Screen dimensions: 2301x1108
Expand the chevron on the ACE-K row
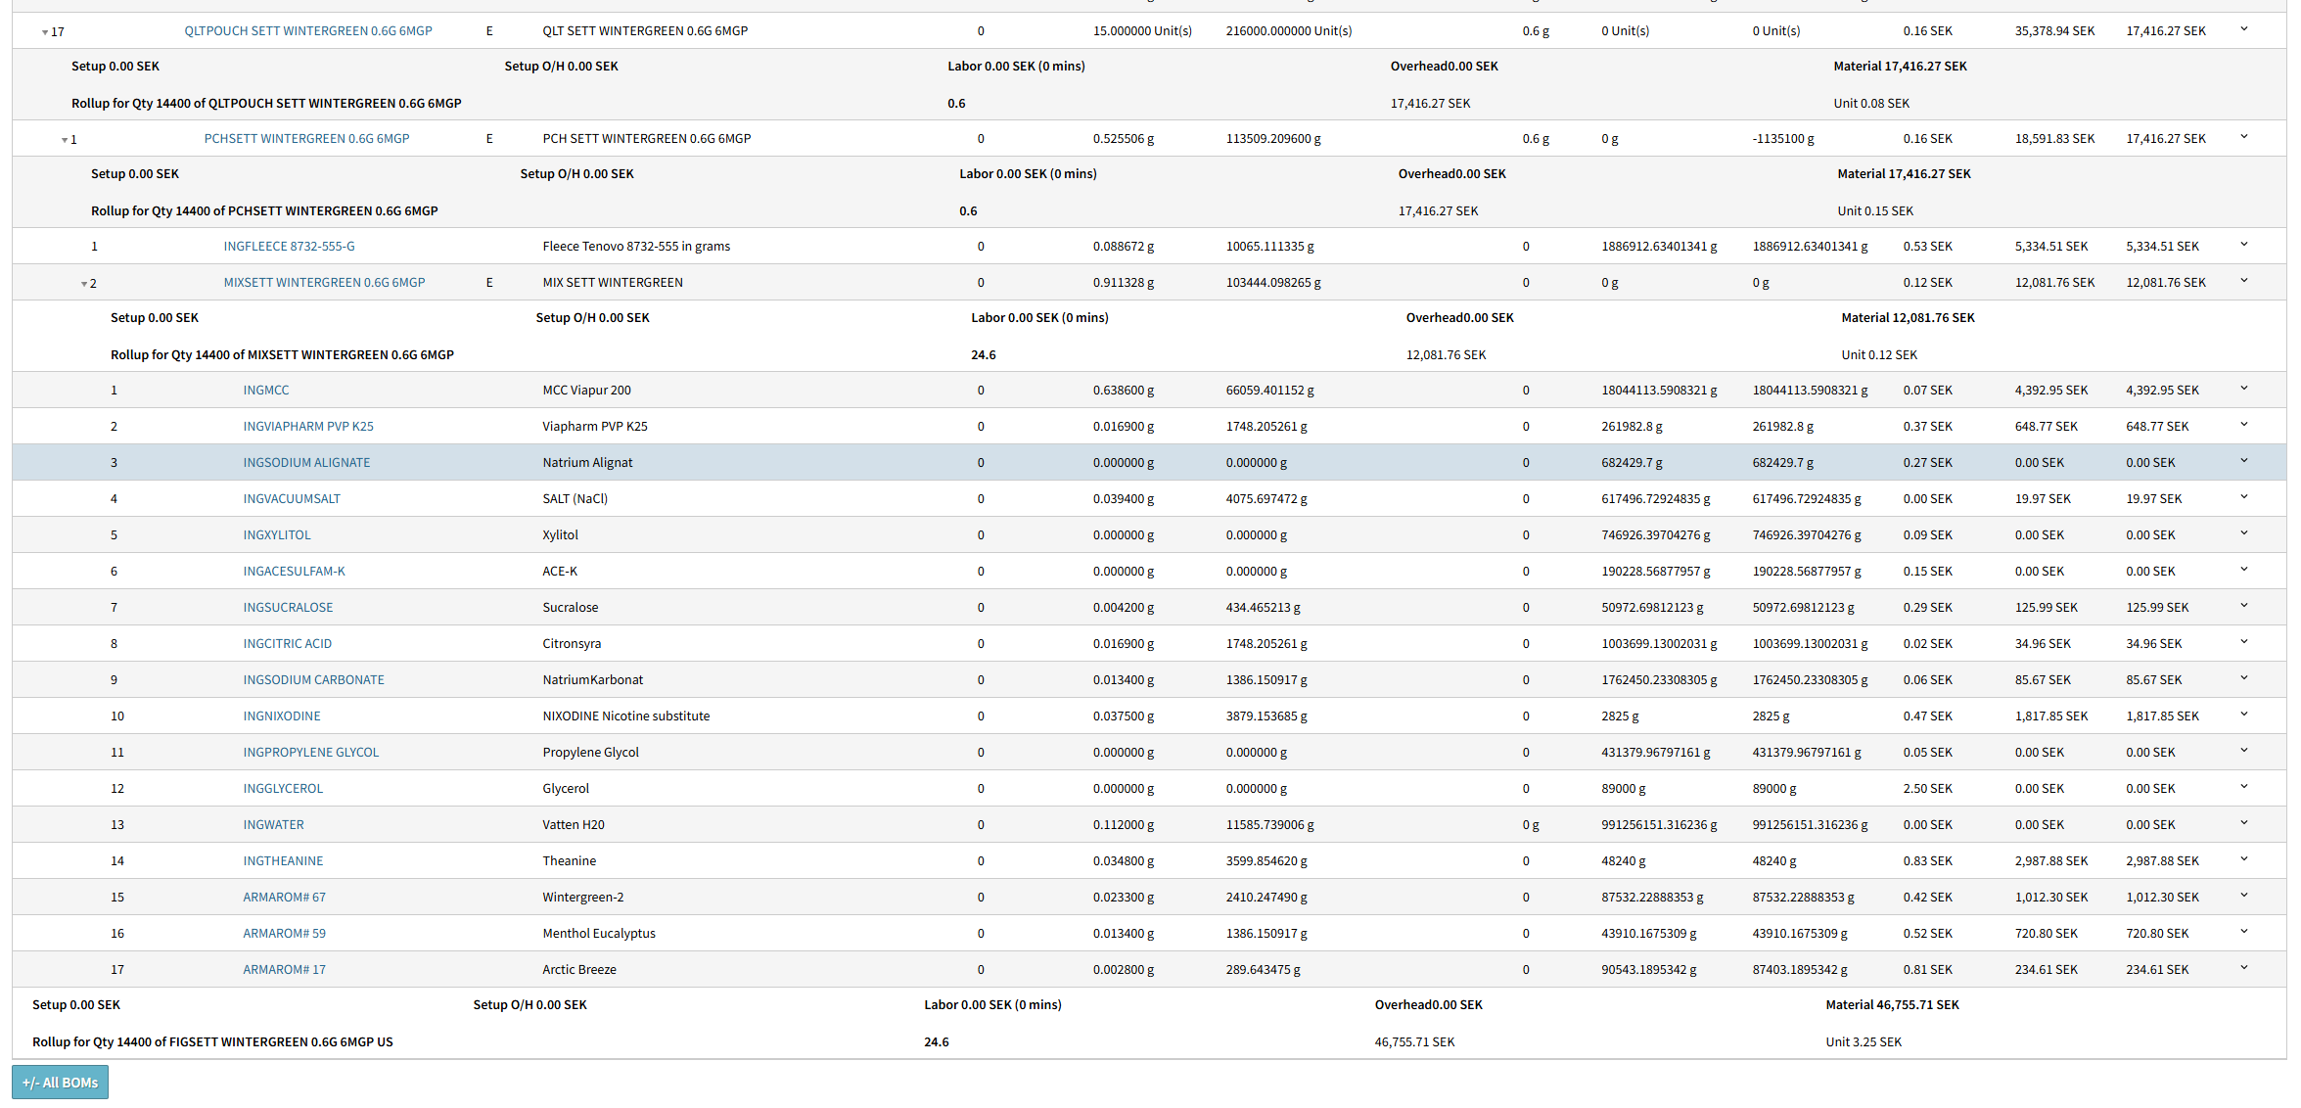(x=2243, y=570)
